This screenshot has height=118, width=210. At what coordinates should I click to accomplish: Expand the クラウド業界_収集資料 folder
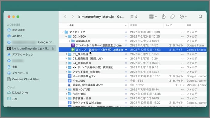point(66,72)
